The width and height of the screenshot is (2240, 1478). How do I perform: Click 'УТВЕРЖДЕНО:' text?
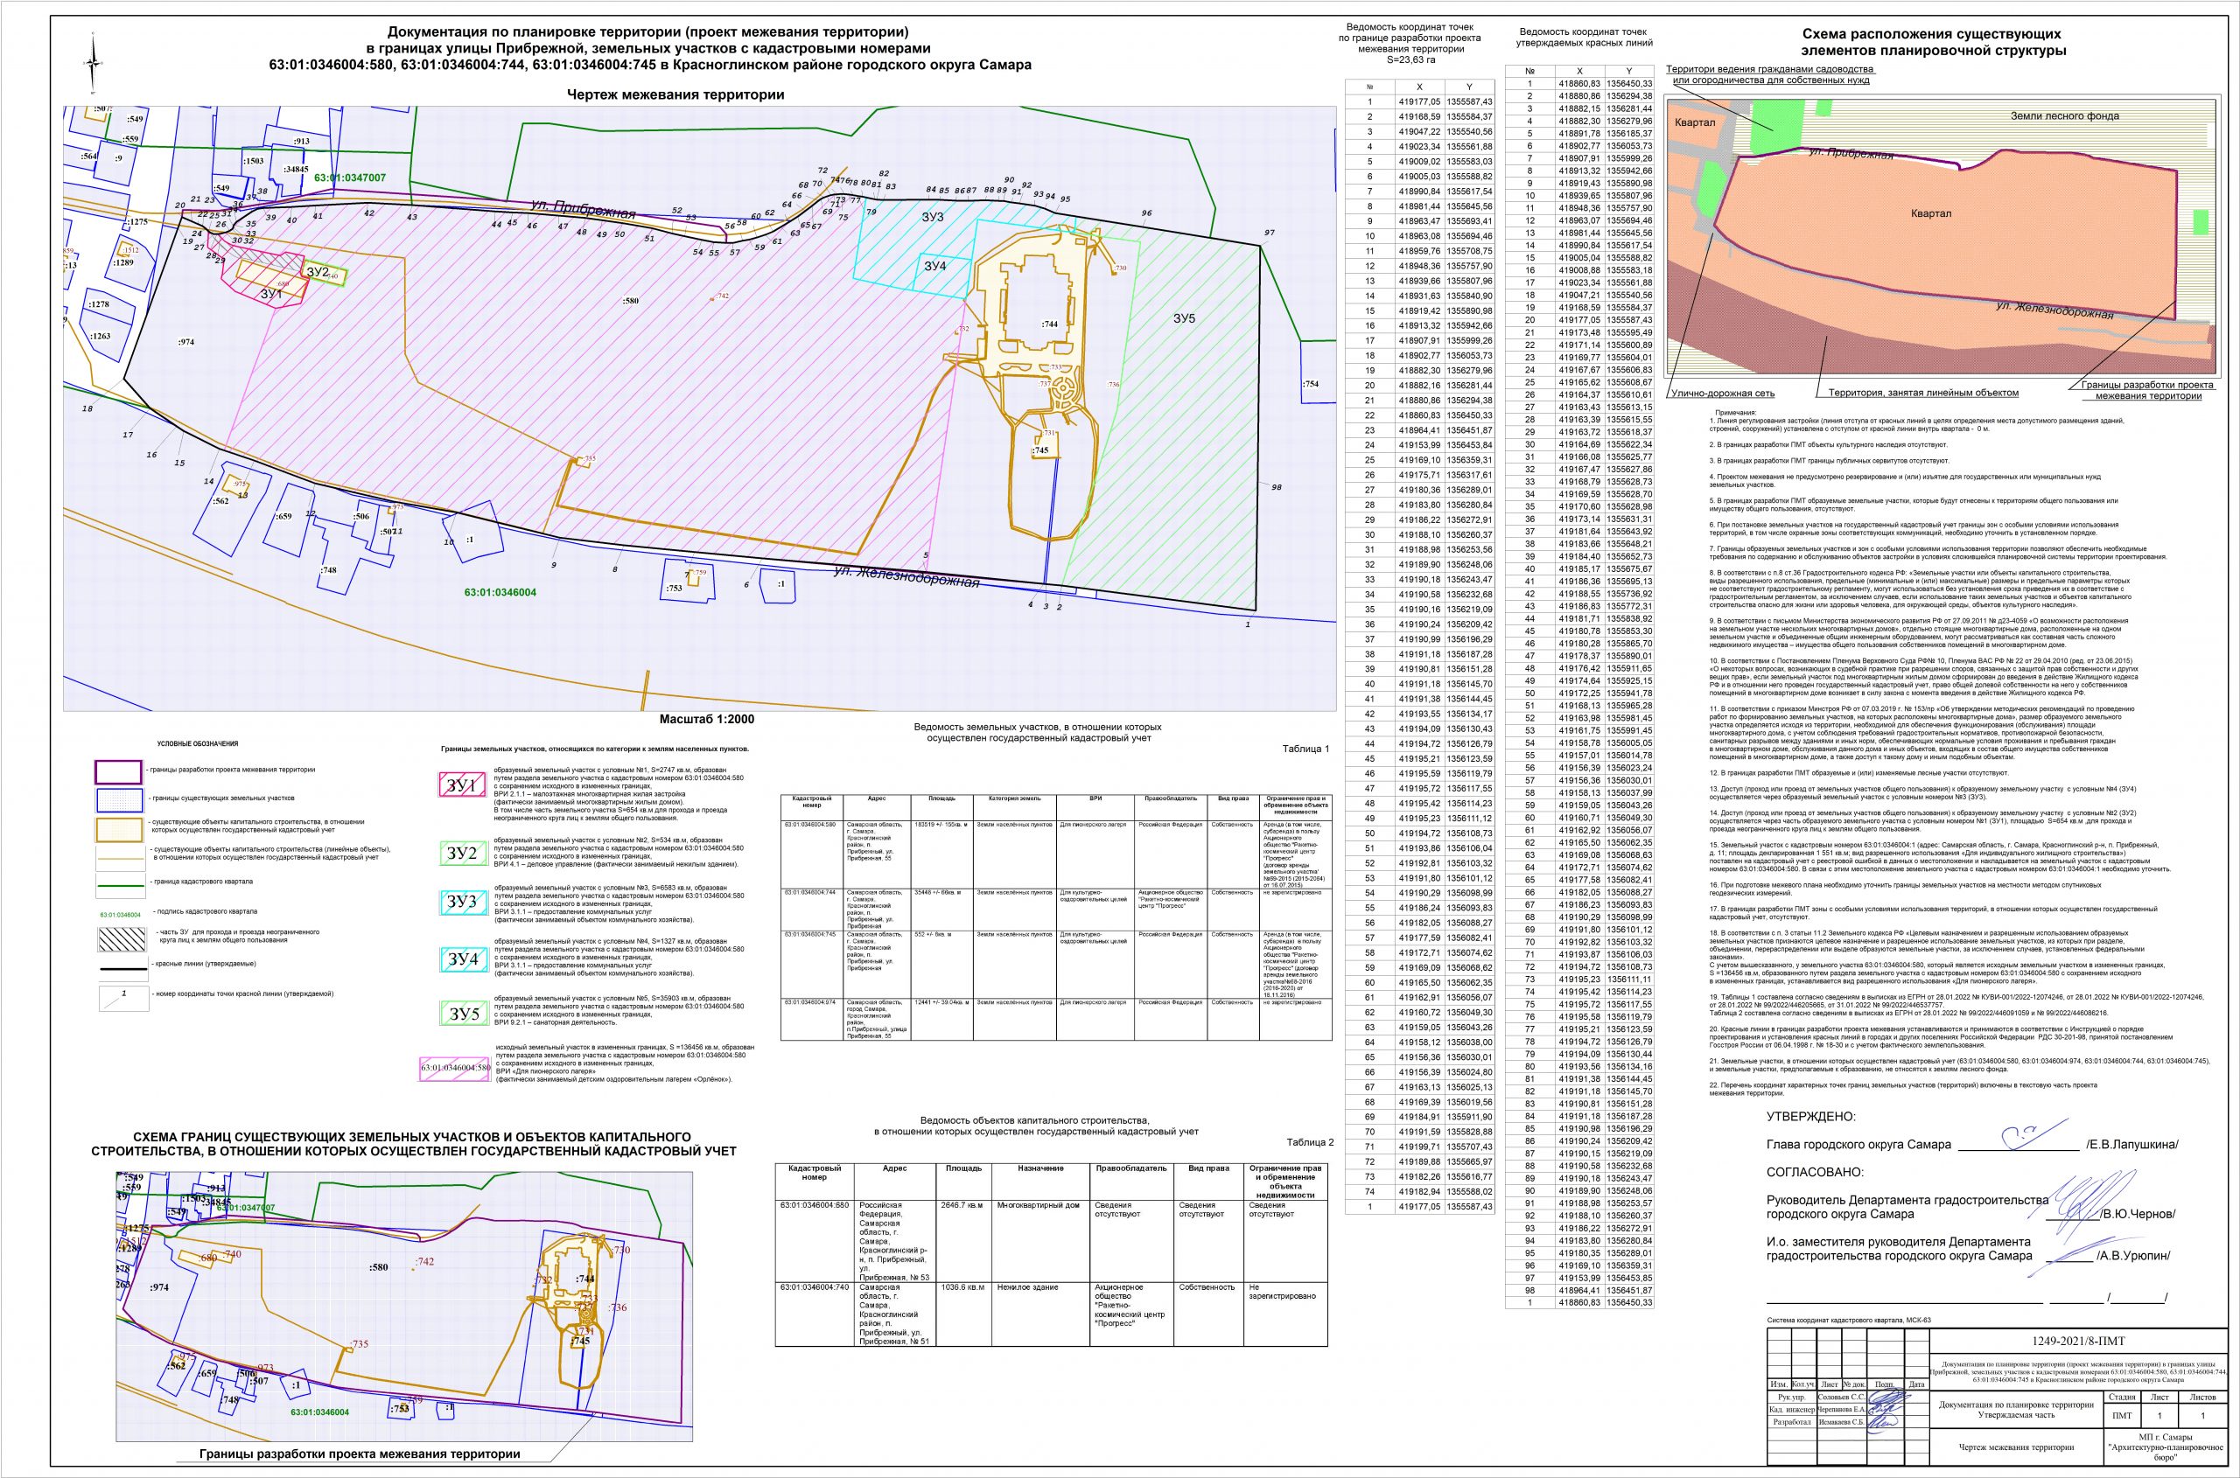point(1811,1116)
